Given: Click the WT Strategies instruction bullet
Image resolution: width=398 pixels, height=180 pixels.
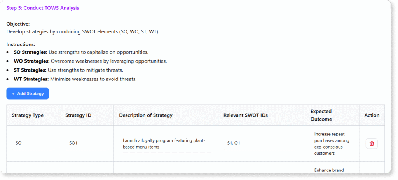Looking at the screenshot, I should click(x=75, y=79).
